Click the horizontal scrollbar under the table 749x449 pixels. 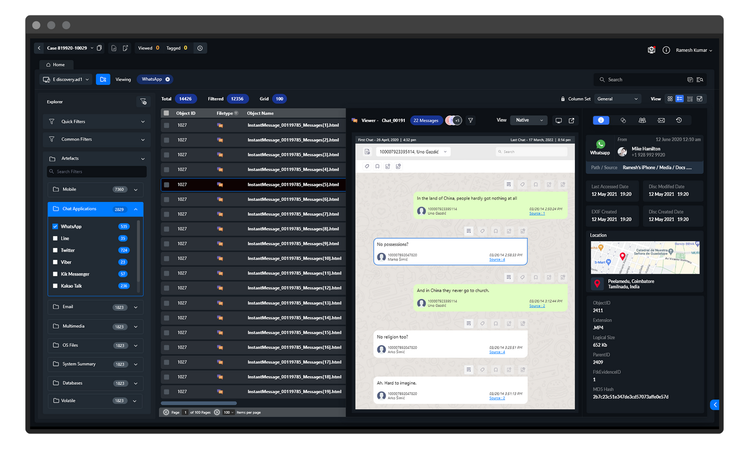[x=199, y=403]
